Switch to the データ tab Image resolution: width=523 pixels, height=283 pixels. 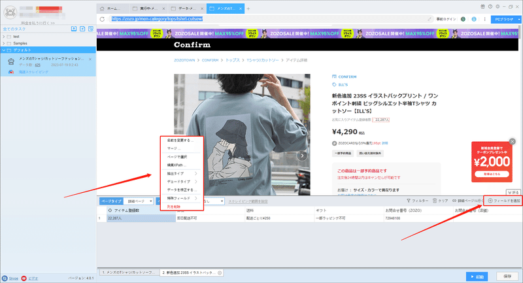[187, 8]
